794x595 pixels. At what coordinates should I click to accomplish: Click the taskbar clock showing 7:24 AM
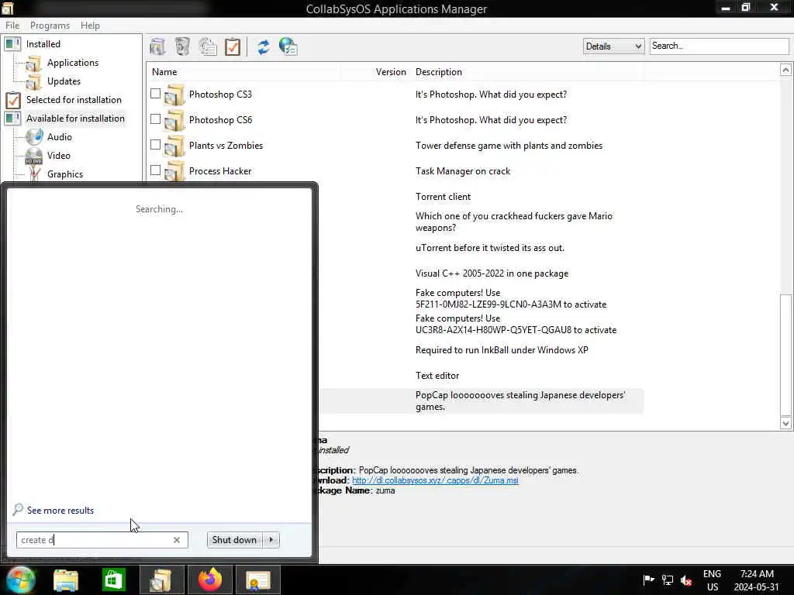click(x=757, y=580)
